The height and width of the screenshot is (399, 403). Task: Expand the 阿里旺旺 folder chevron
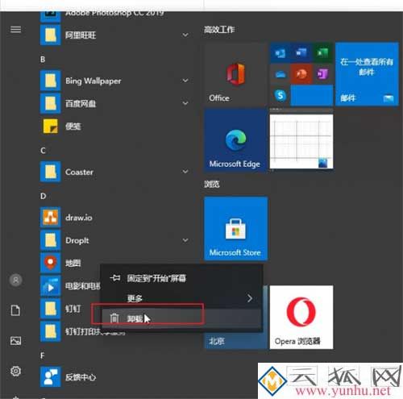185,35
